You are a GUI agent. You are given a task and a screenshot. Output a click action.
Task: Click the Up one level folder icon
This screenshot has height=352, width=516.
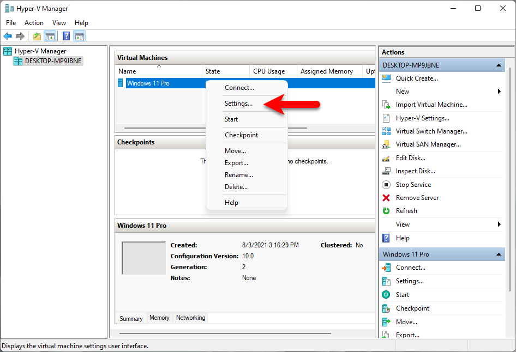[x=37, y=36]
